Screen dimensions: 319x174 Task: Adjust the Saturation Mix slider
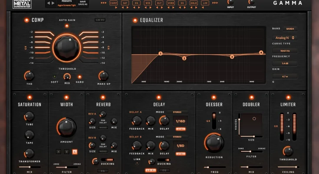point(29,167)
